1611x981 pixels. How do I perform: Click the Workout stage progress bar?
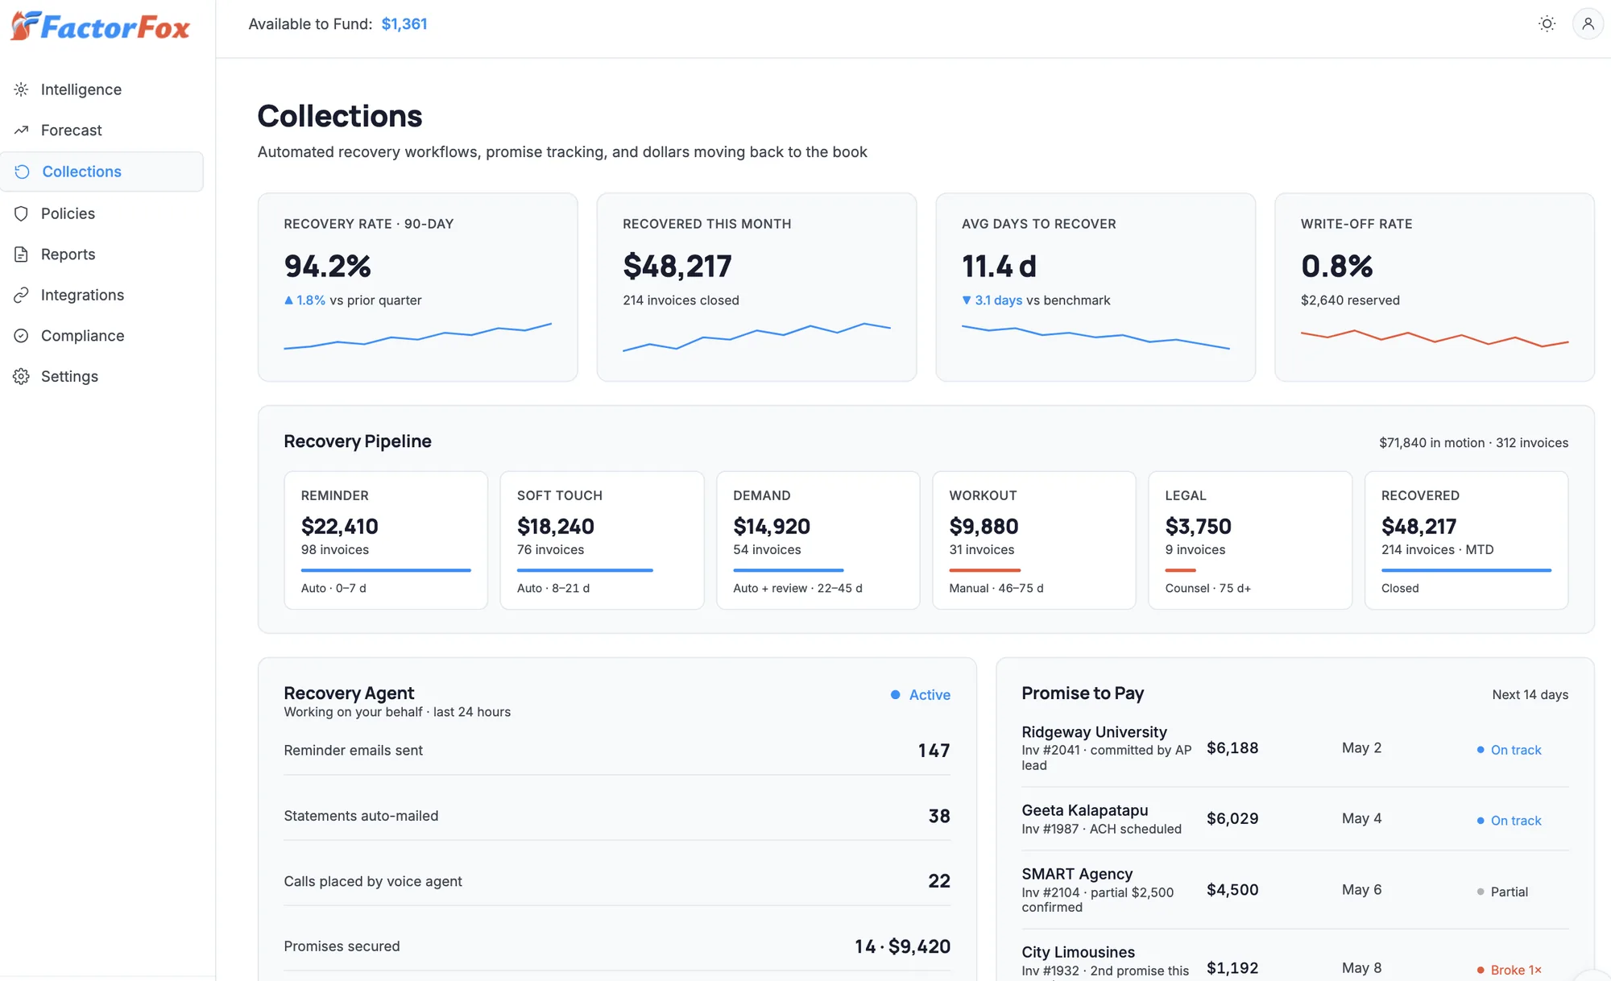click(x=985, y=570)
